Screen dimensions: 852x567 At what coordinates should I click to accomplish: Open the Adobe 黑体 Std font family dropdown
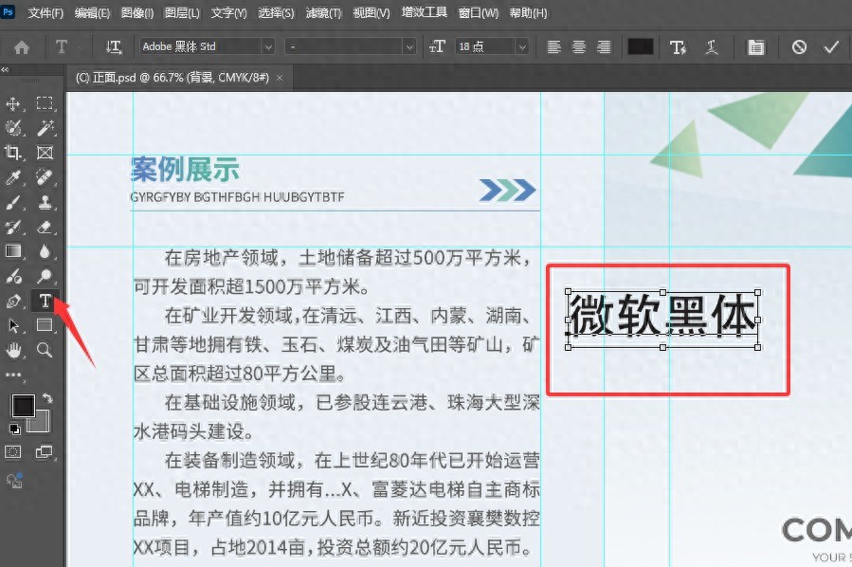click(268, 47)
